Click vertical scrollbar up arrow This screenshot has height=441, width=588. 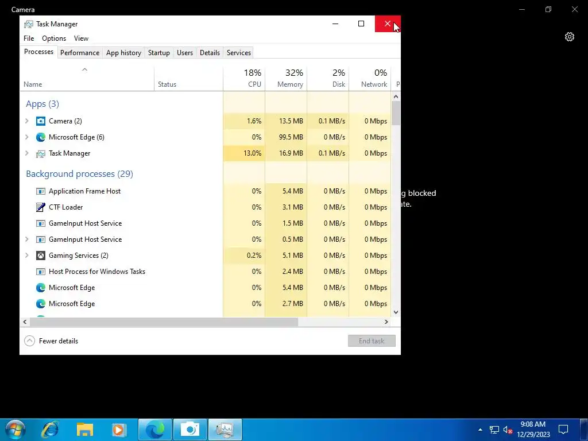pyautogui.click(x=396, y=96)
